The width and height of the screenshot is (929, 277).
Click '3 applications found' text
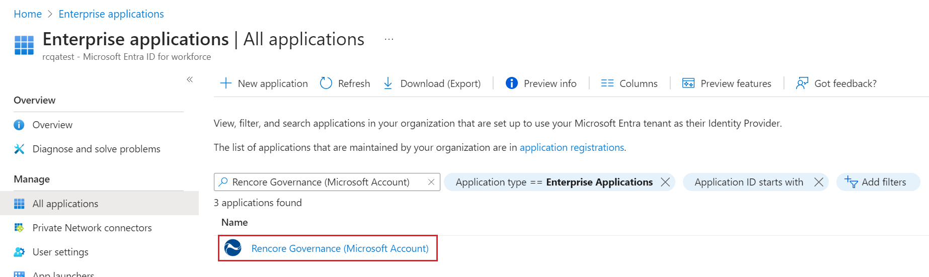(258, 203)
